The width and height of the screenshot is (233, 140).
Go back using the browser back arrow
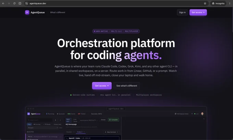3,3
